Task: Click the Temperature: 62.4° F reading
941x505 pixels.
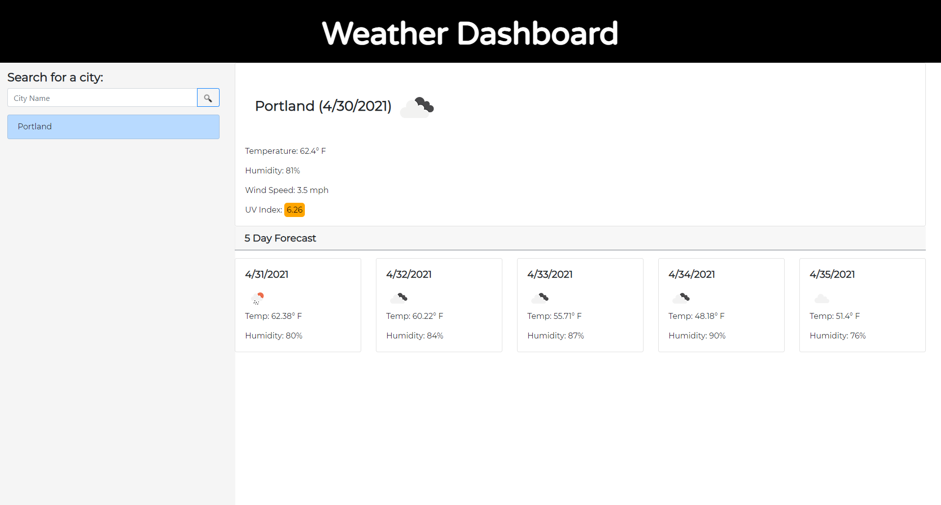Action: [x=285, y=151]
